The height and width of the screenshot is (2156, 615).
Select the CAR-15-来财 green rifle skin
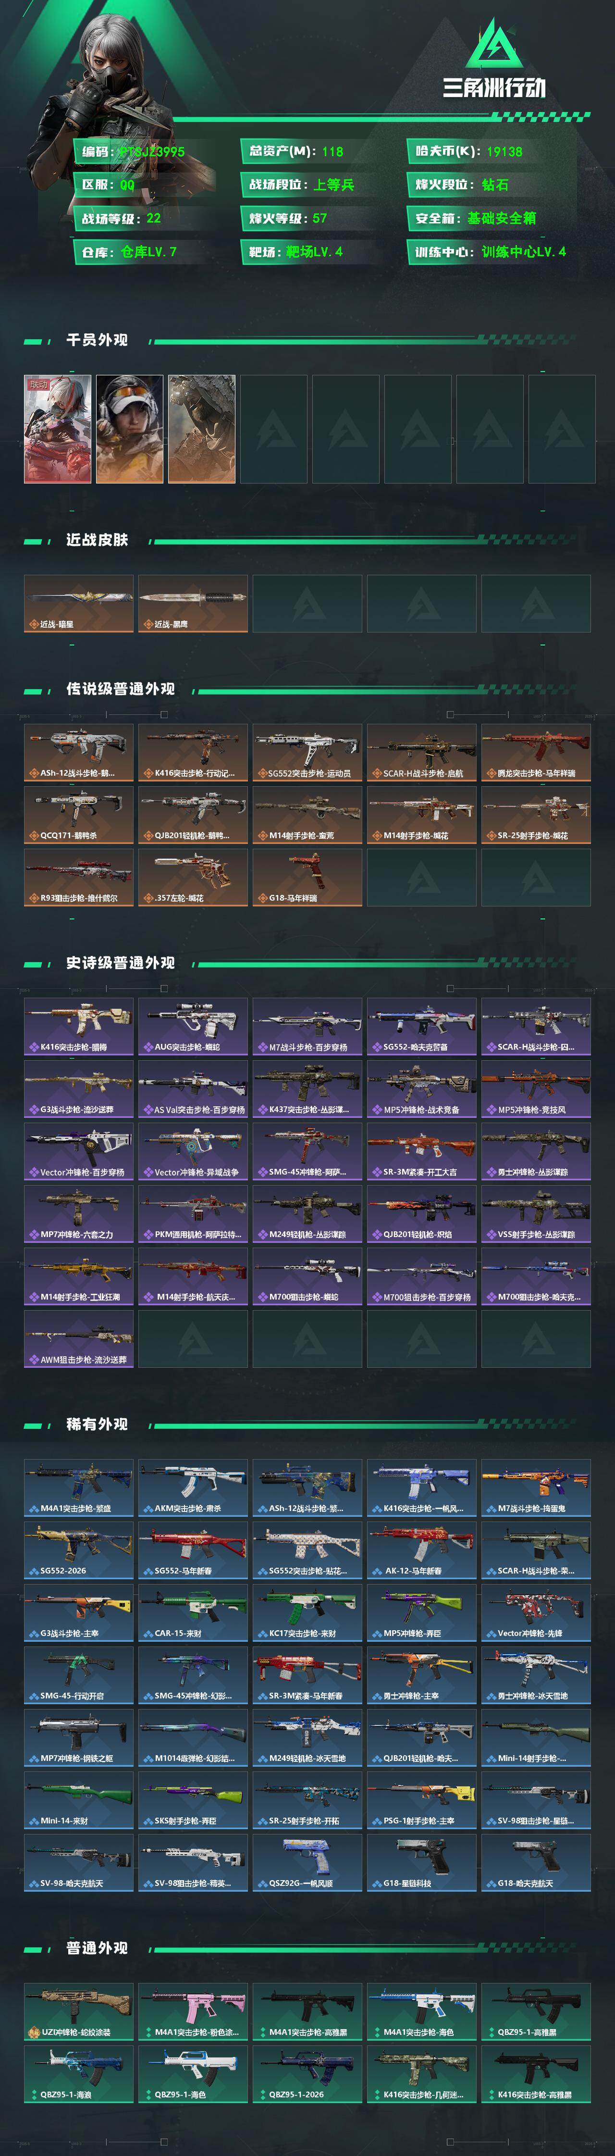pyautogui.click(x=193, y=1613)
